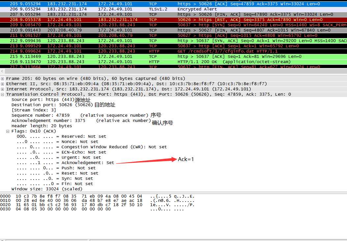Screen dimensions: 347x241
Task: Click the packet list horizontal scrollbar
Action: (x=176, y=71)
